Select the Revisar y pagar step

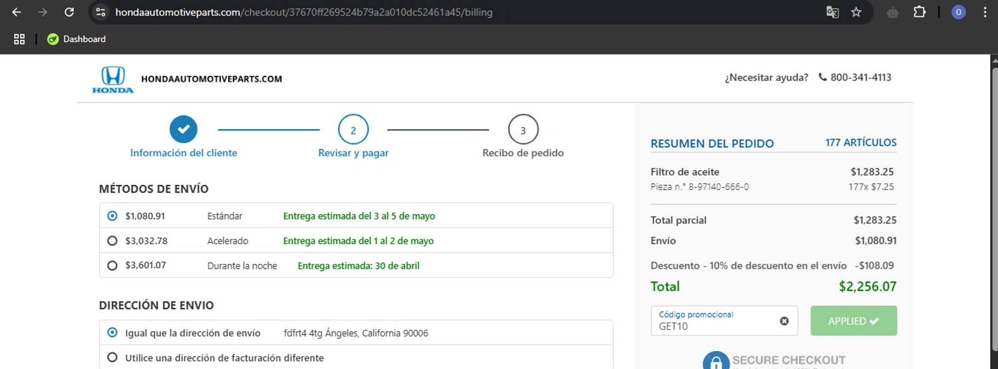pos(353,153)
